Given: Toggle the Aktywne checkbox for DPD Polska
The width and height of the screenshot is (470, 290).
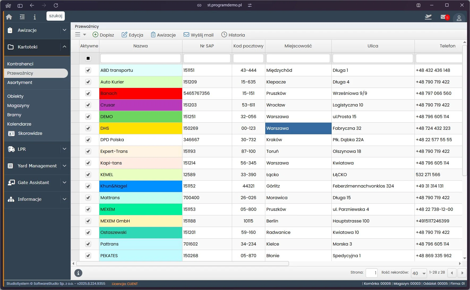Looking at the screenshot, I should point(88,140).
